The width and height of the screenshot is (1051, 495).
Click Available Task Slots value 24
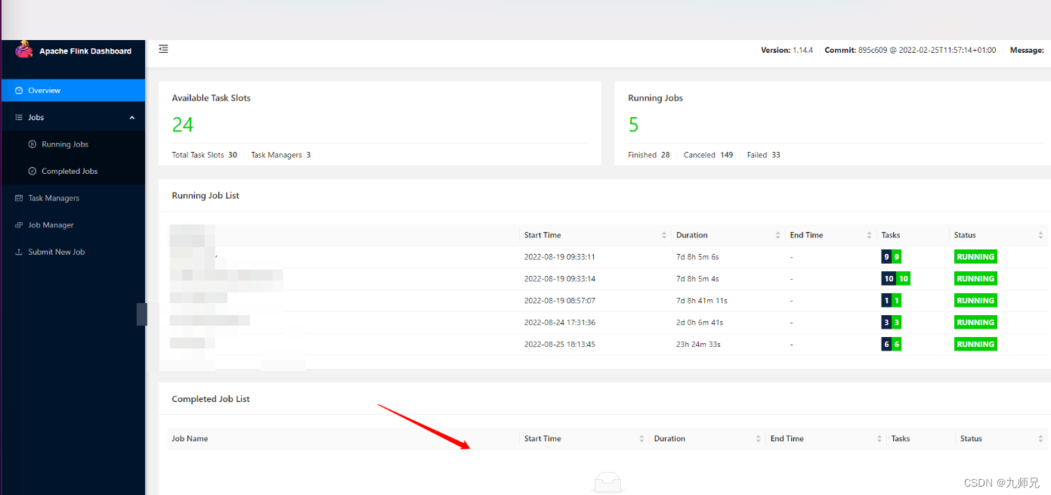[x=183, y=125]
